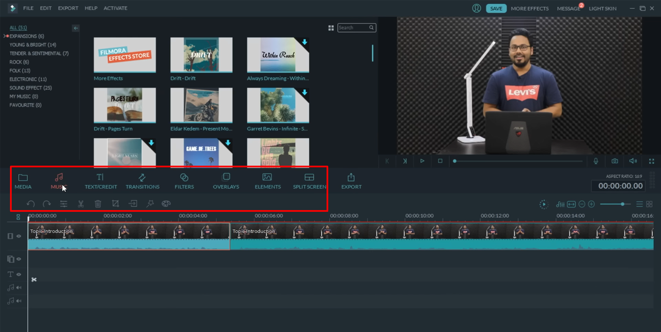Click the plus zoom-in timeline icon
Image resolution: width=661 pixels, height=332 pixels.
click(592, 204)
